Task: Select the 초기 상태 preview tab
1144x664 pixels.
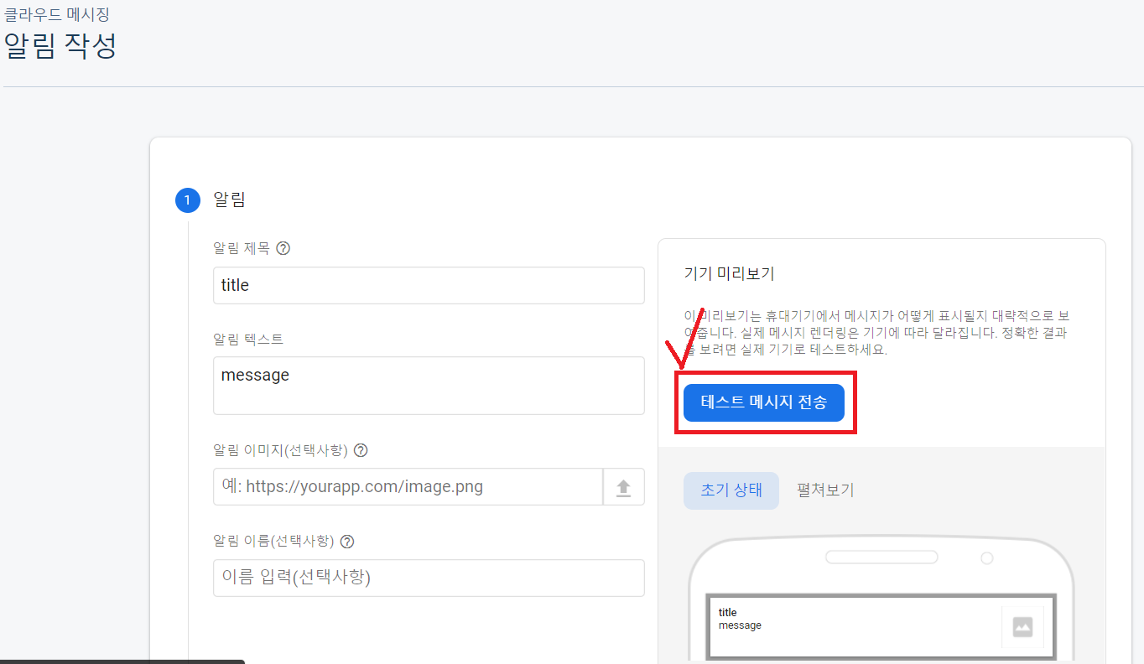Action: click(x=731, y=490)
